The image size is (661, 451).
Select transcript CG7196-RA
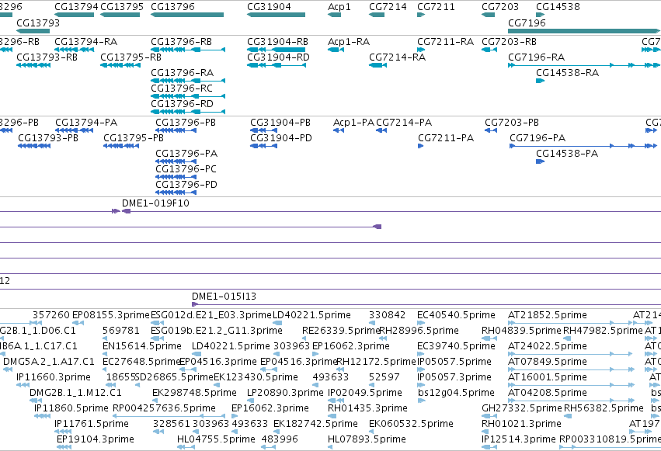(x=536, y=57)
